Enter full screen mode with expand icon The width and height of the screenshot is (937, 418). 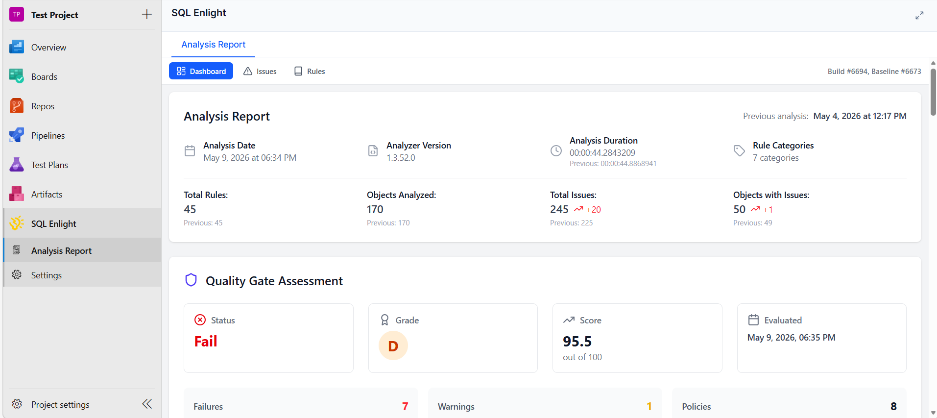tap(919, 16)
